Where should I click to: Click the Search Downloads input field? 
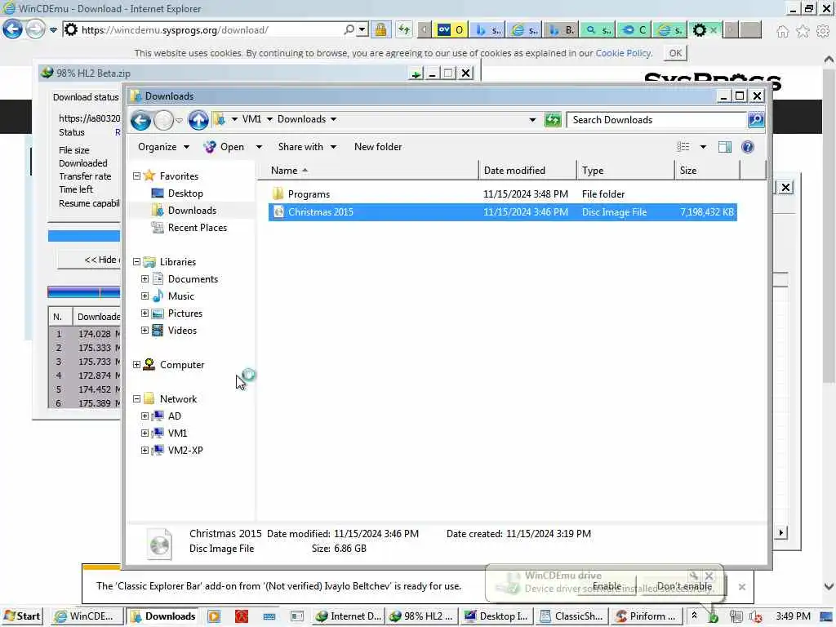(x=657, y=120)
